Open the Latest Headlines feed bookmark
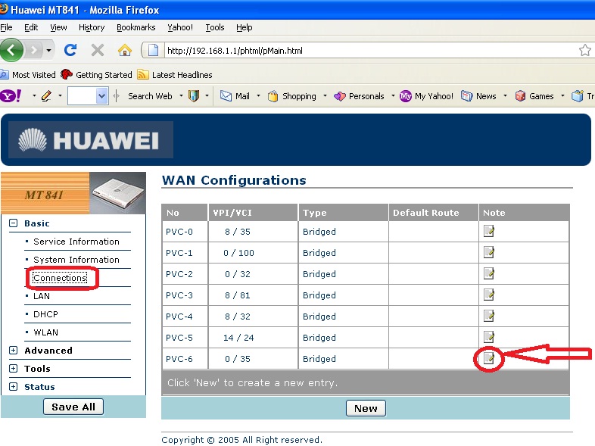The image size is (595, 446). (x=175, y=75)
